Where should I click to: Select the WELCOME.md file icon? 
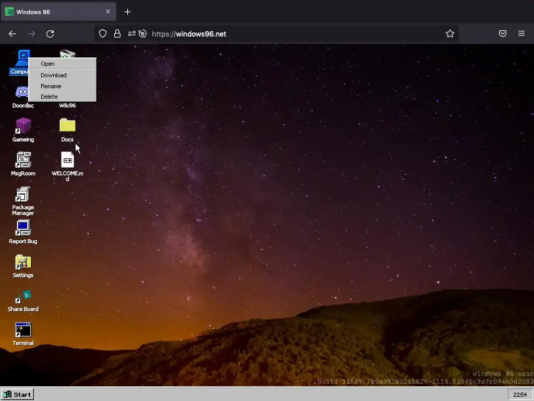67,167
